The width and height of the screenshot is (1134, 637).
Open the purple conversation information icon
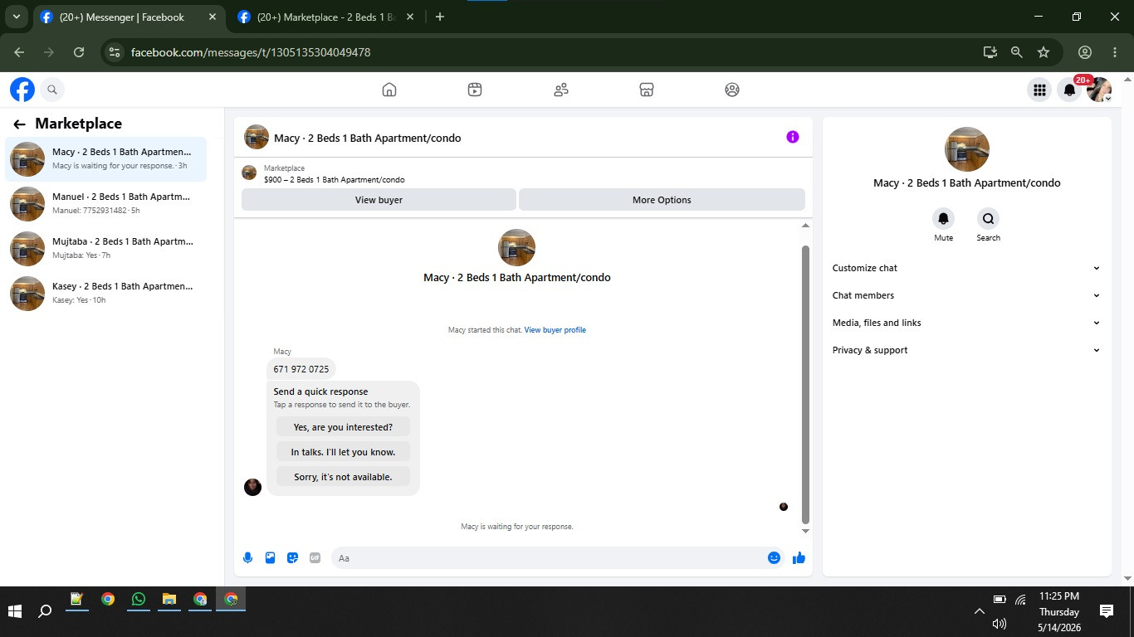tap(793, 137)
